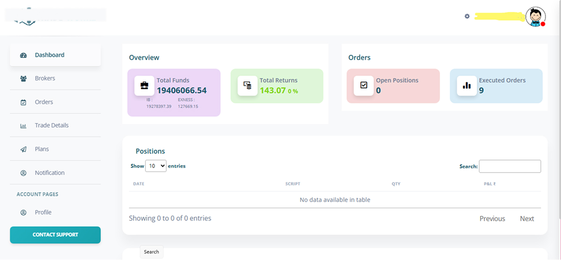Screen dimensions: 561x260
Task: Click the Total Funds briefcase icon
Action: 144,86
